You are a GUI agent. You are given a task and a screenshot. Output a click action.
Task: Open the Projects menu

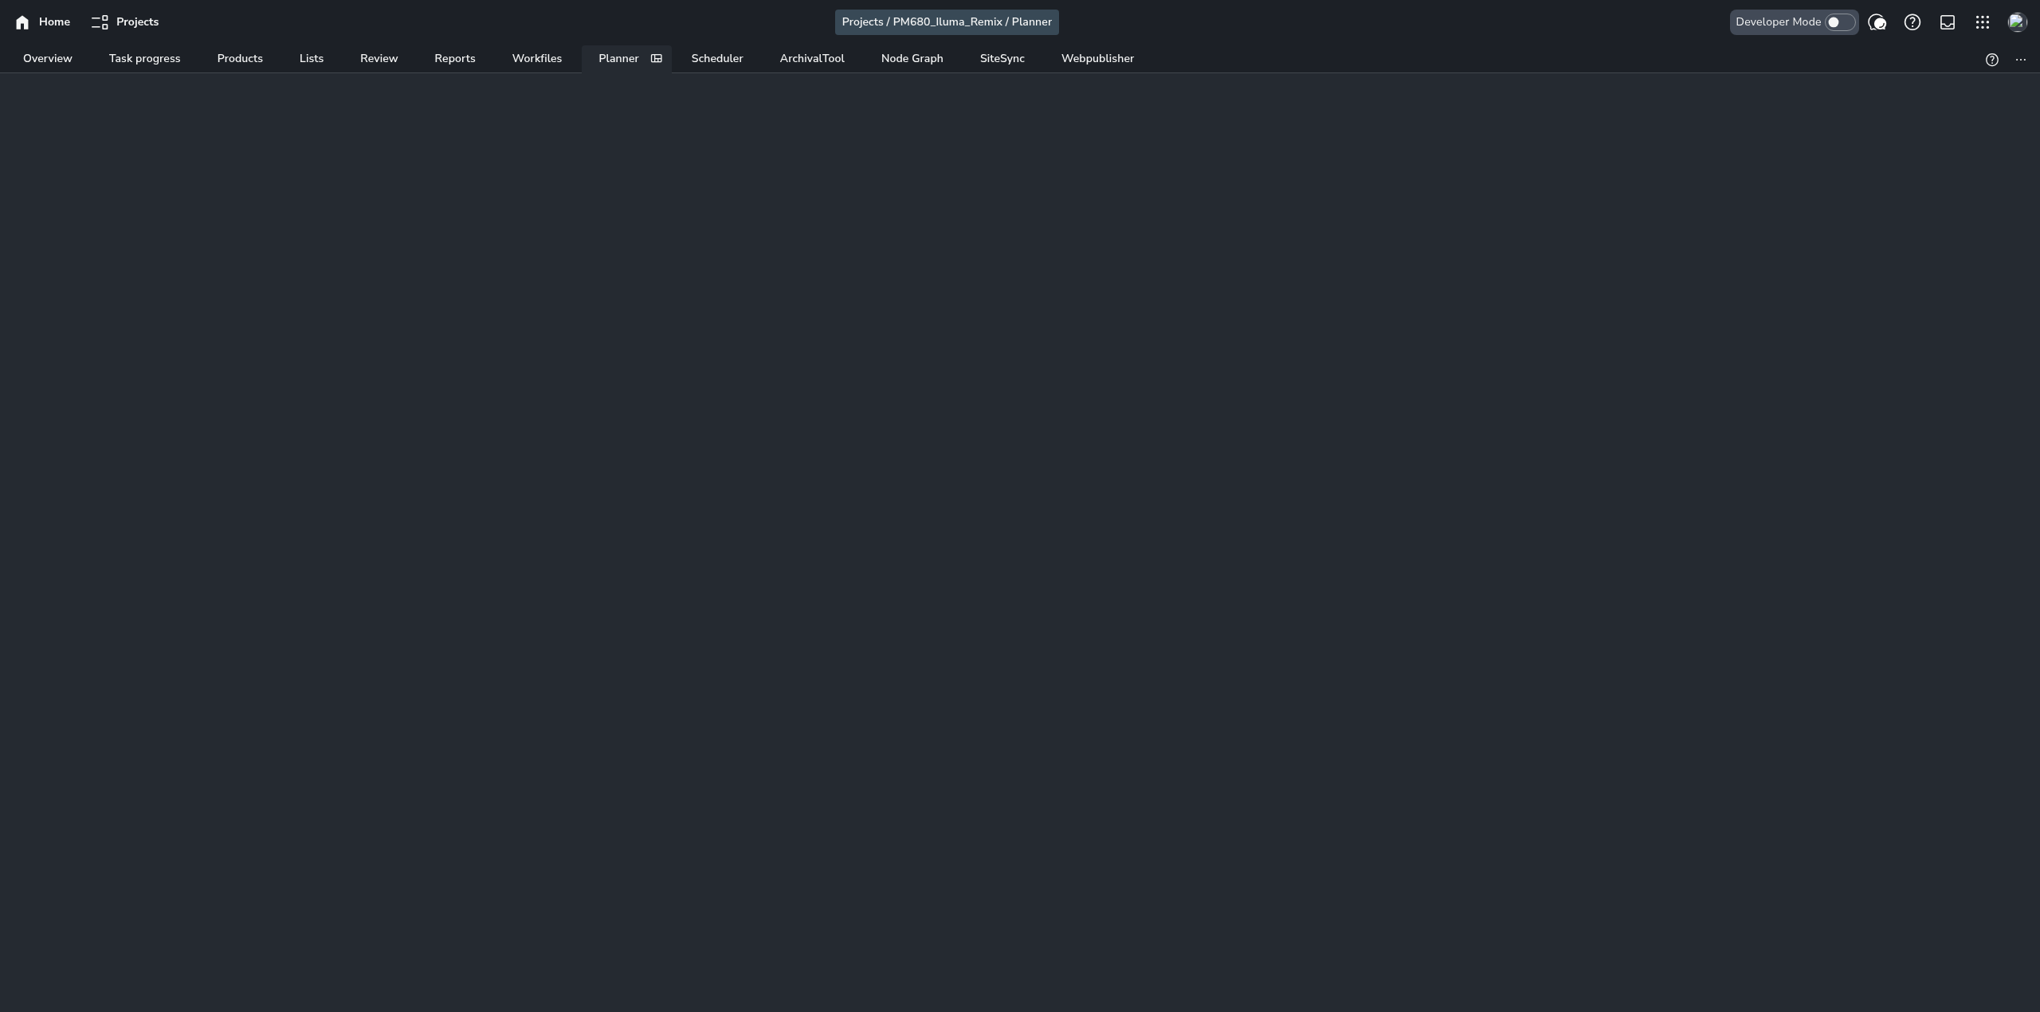[x=125, y=22]
